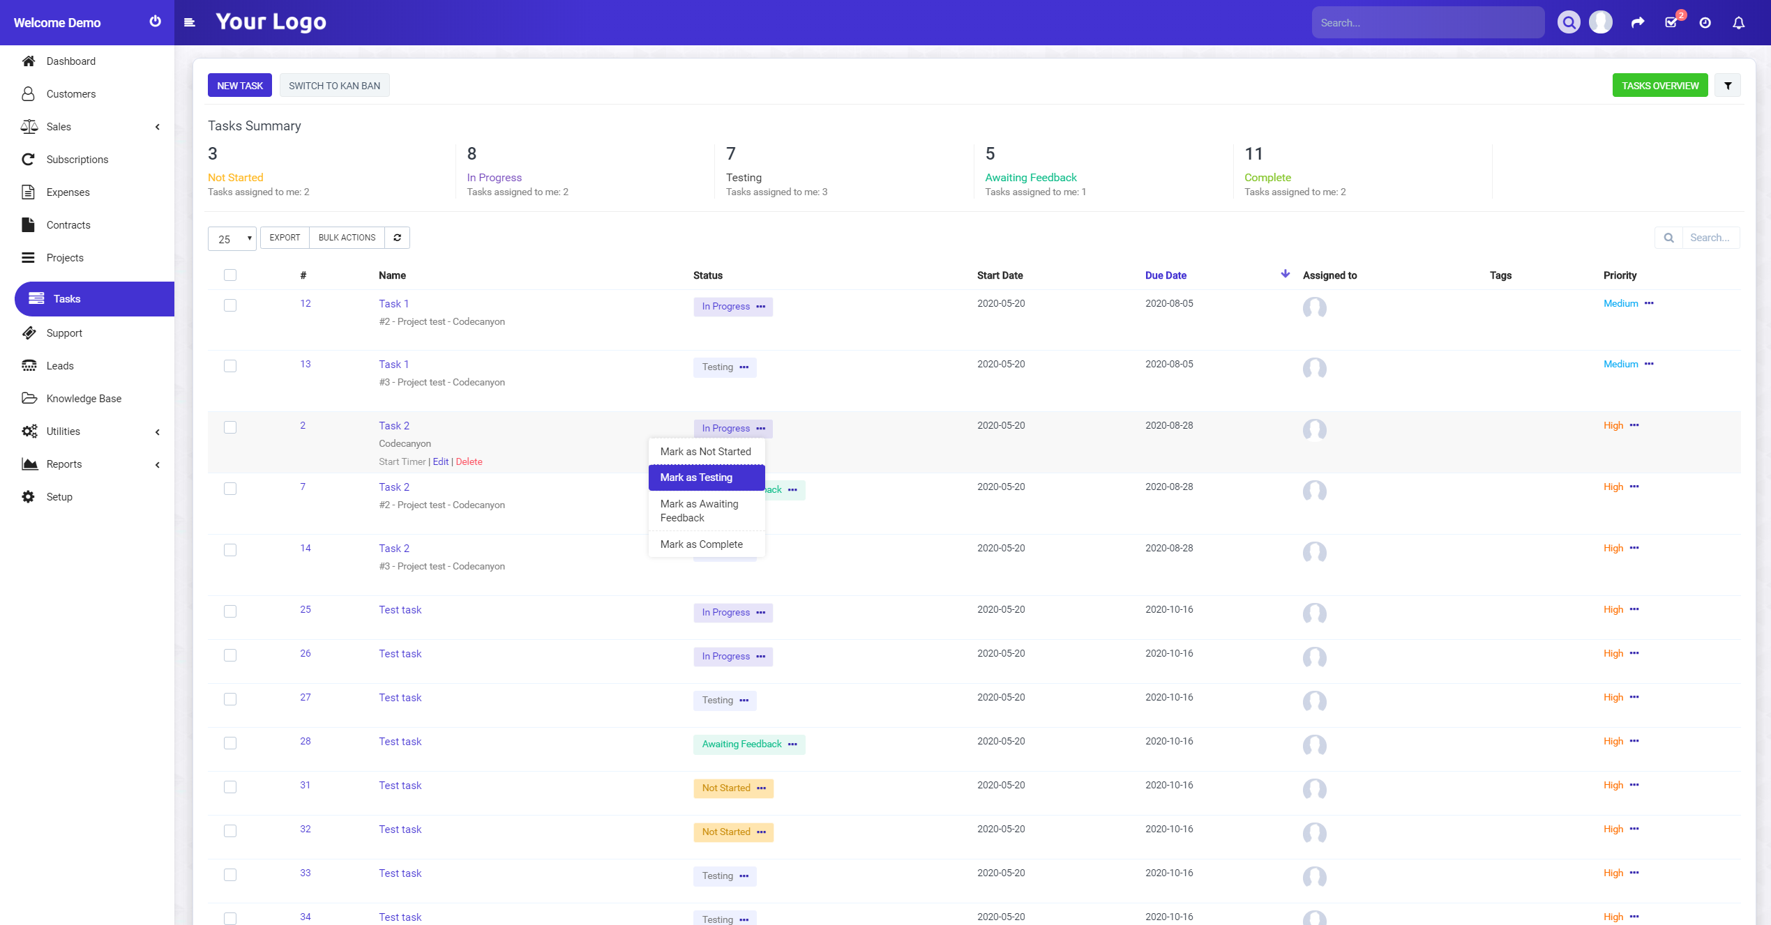
Task: Open the 25 rows-per-page dropdown
Action: pos(232,238)
